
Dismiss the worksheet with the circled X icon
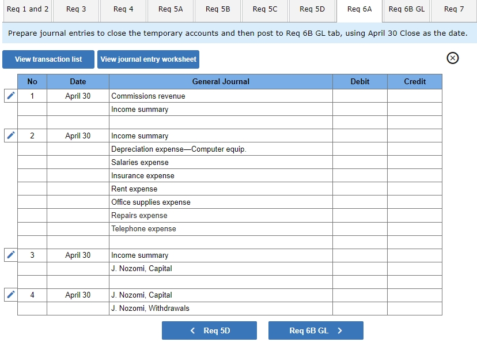[452, 58]
